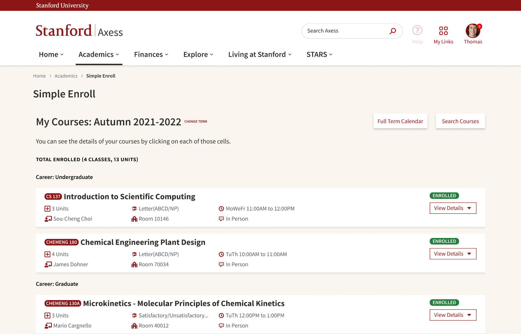Screen dimensions: 521x334
Task: Open the Finances menu
Action: 151,55
